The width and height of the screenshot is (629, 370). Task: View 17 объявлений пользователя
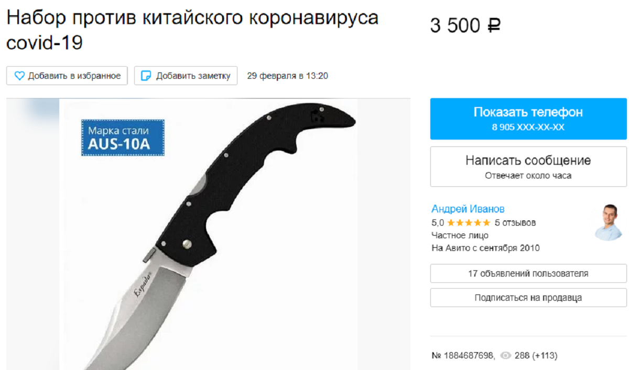click(x=528, y=273)
